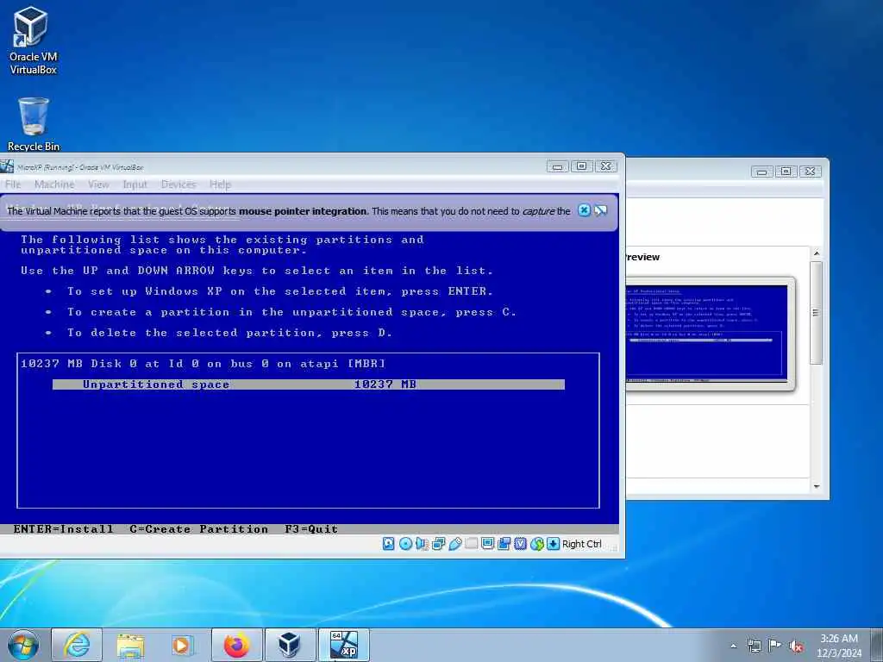
Task: Click the keyboard capture arrow indicator icon
Action: [553, 544]
